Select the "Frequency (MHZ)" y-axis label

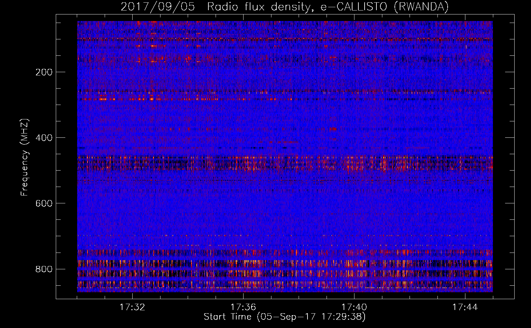25,157
